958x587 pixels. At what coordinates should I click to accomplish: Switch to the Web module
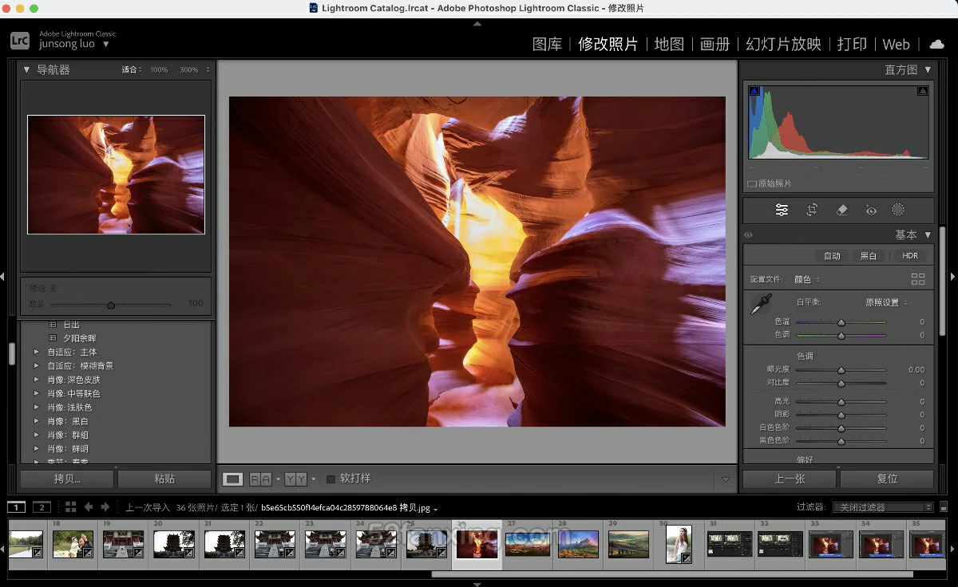(x=896, y=45)
